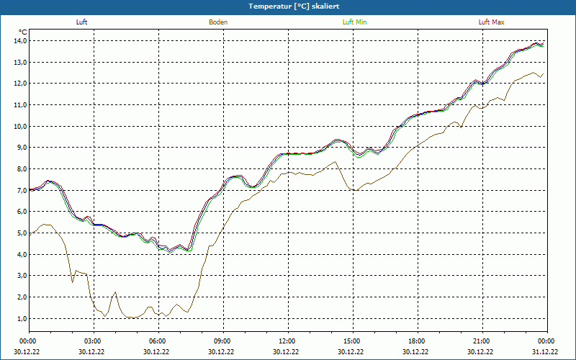This screenshot has height=360, width=576.
Task: Click the chart title 'Temperatur [°C] skaliert'
Action: pyautogui.click(x=294, y=6)
